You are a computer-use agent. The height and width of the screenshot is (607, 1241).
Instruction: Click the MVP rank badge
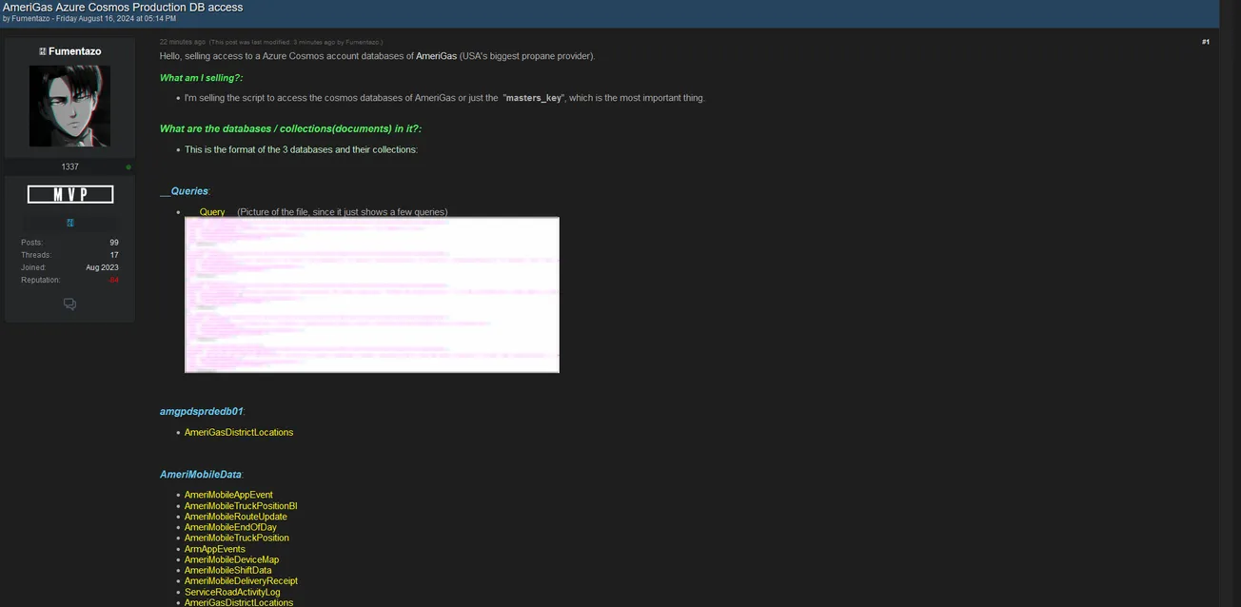point(70,194)
